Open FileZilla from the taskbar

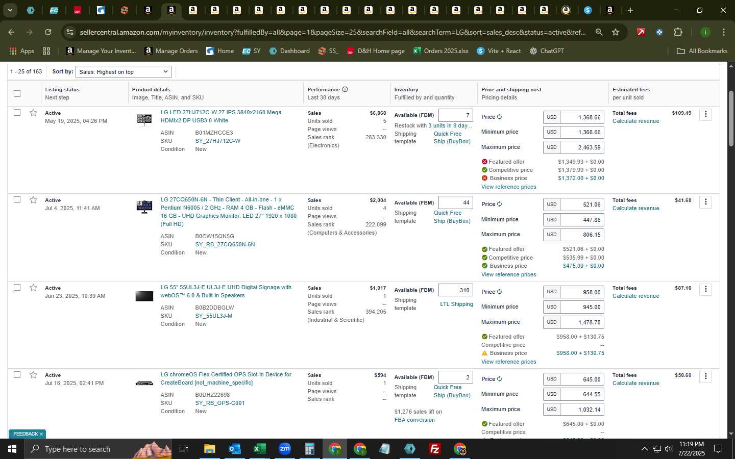(x=435, y=449)
